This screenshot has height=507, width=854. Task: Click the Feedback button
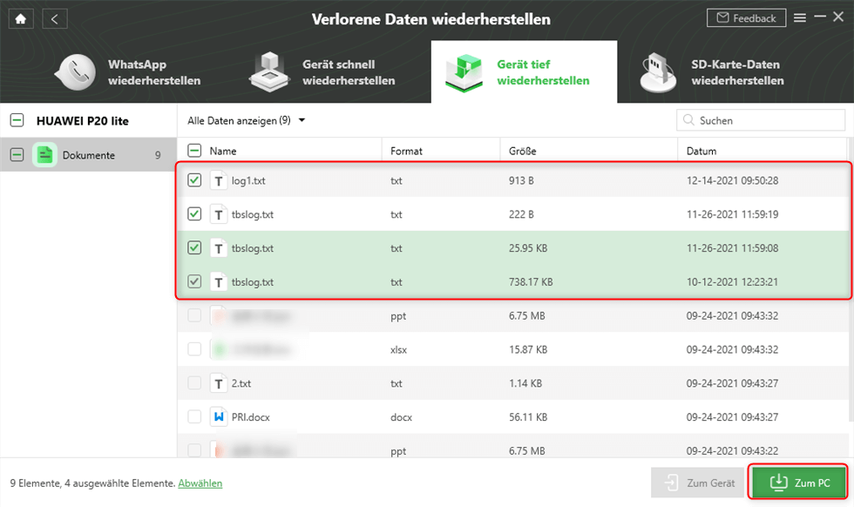746,18
